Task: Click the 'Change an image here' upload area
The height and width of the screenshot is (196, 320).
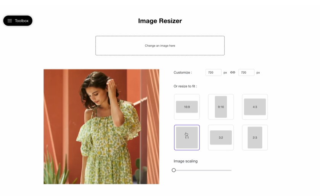Action: pyautogui.click(x=160, y=46)
